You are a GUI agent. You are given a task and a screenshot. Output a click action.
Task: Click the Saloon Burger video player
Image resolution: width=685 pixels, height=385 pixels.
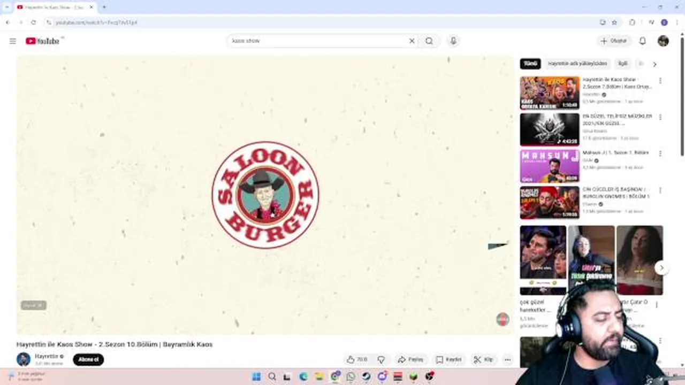click(x=265, y=195)
